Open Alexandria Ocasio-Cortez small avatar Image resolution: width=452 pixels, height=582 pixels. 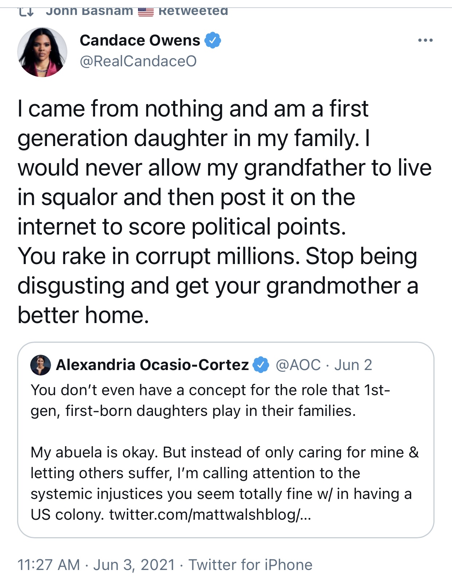click(x=40, y=365)
